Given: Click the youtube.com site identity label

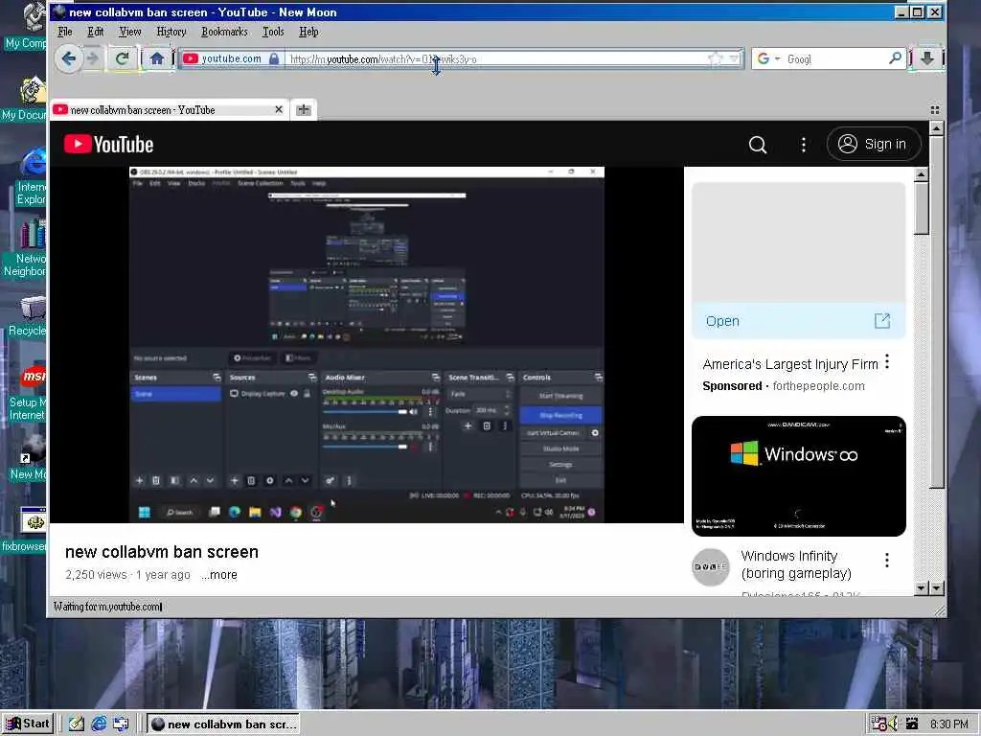Looking at the screenshot, I should point(232,58).
